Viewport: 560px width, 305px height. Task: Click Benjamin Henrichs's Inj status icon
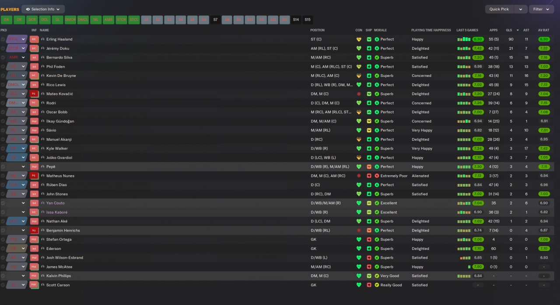tap(34, 230)
